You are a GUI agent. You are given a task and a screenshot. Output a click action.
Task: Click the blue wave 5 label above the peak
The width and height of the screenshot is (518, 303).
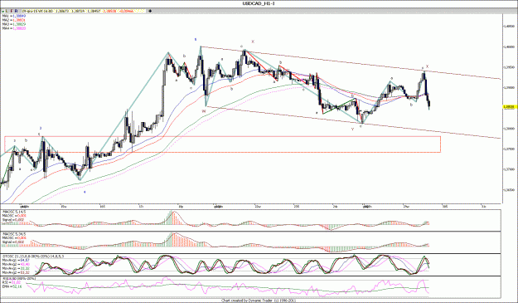coord(196,39)
